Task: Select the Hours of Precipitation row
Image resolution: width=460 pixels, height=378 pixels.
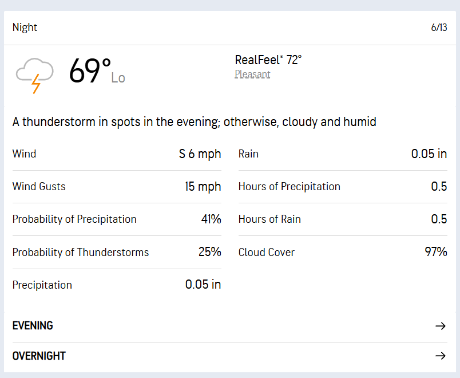Action: coord(343,187)
